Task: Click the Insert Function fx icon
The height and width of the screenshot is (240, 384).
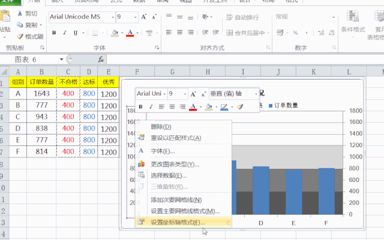Action: (101, 59)
